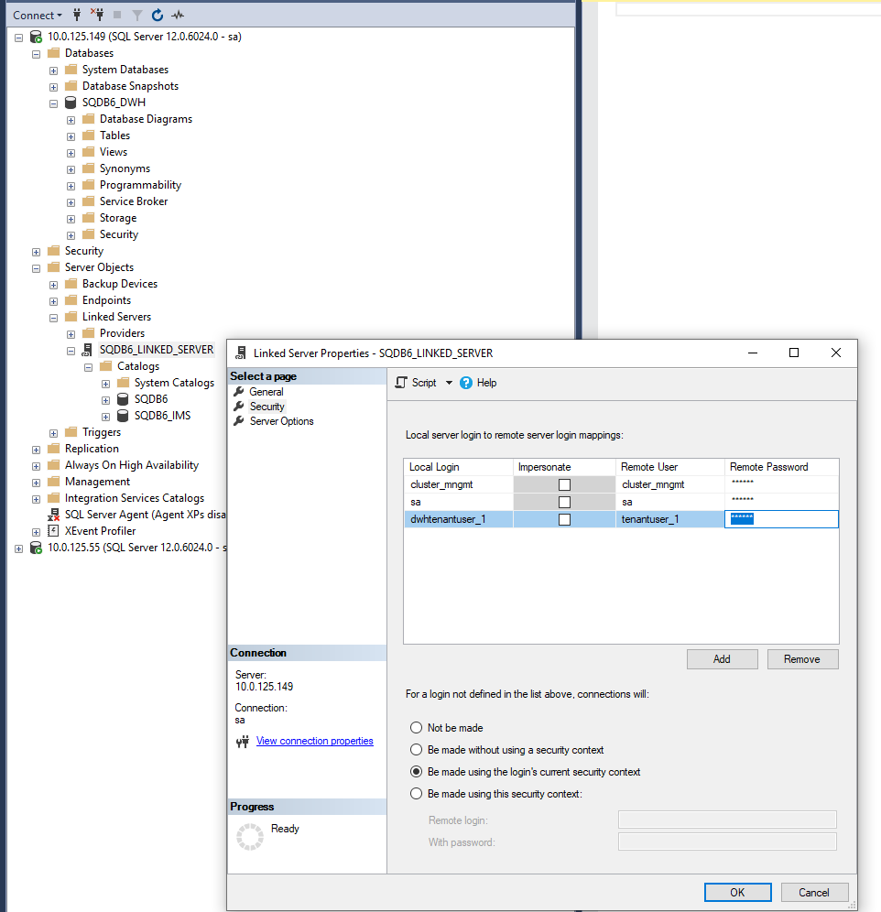This screenshot has height=912, width=881.
Task: Expand the Tables folder under SQDB6_DWH
Action: click(71, 135)
